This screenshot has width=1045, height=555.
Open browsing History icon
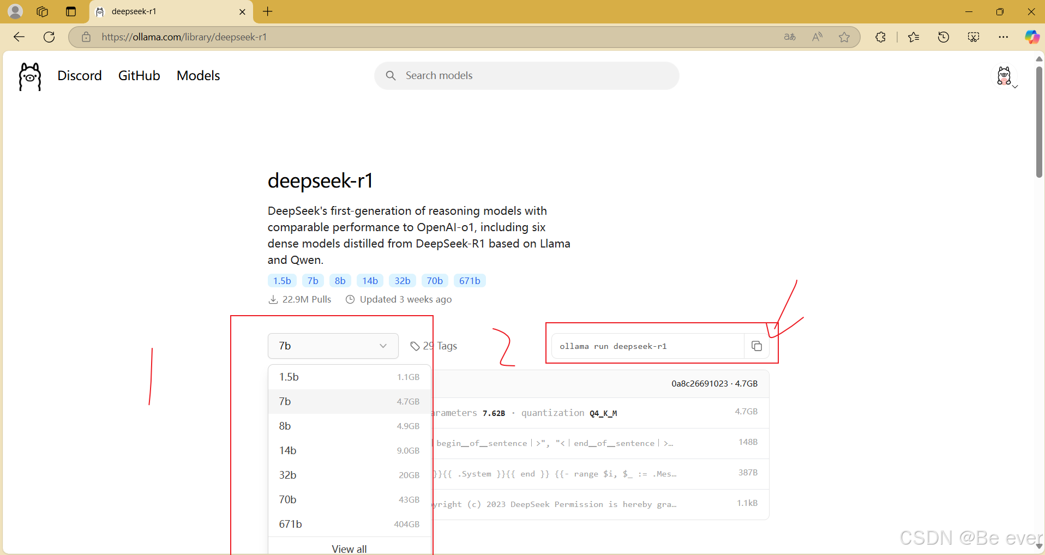tap(944, 37)
